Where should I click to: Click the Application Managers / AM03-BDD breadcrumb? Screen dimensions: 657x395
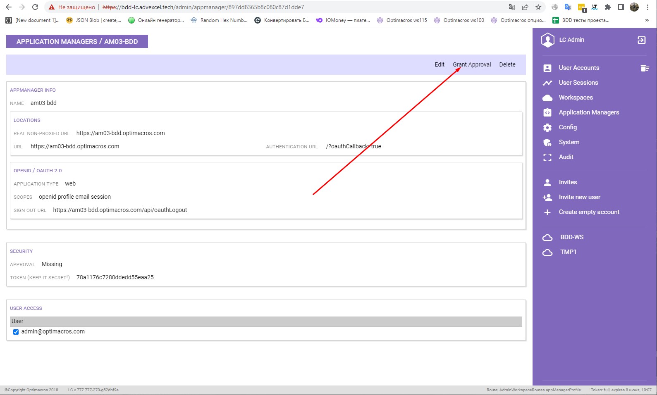coord(77,41)
